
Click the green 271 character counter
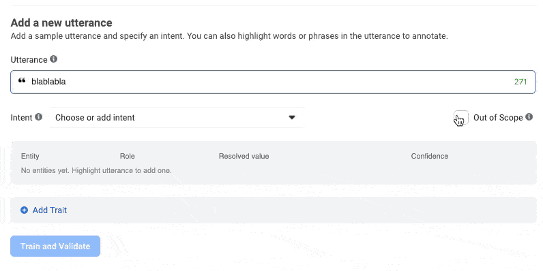(x=520, y=82)
